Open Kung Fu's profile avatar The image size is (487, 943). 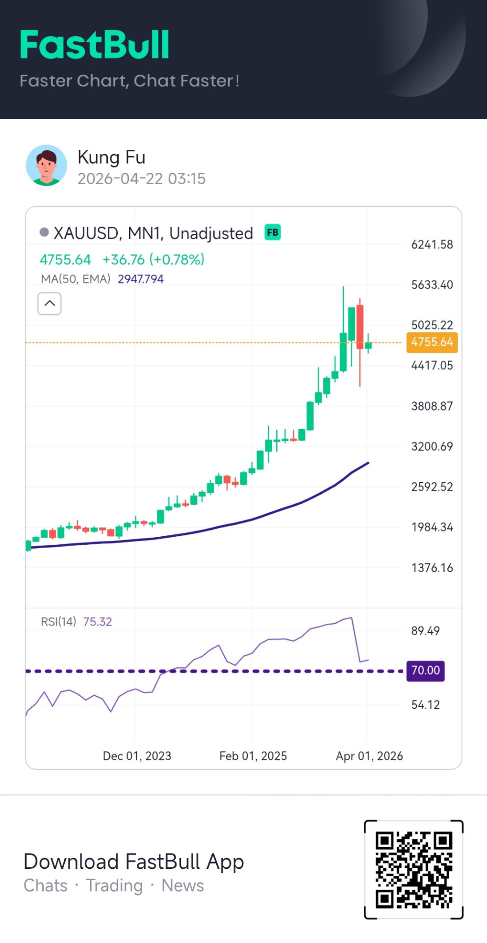[x=46, y=166]
